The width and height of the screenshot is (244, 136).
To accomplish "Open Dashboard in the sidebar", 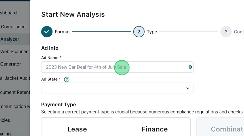I will coord(9,13).
